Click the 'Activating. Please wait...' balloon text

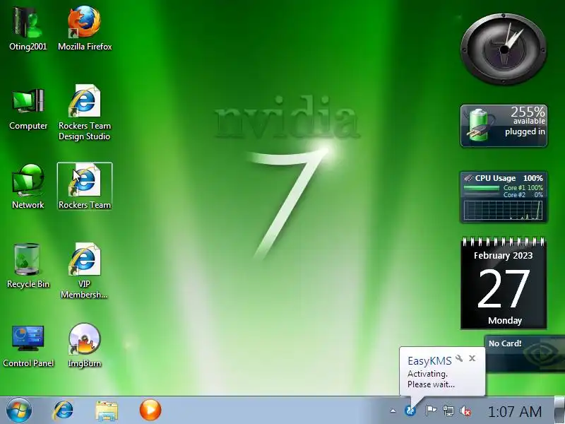(431, 379)
